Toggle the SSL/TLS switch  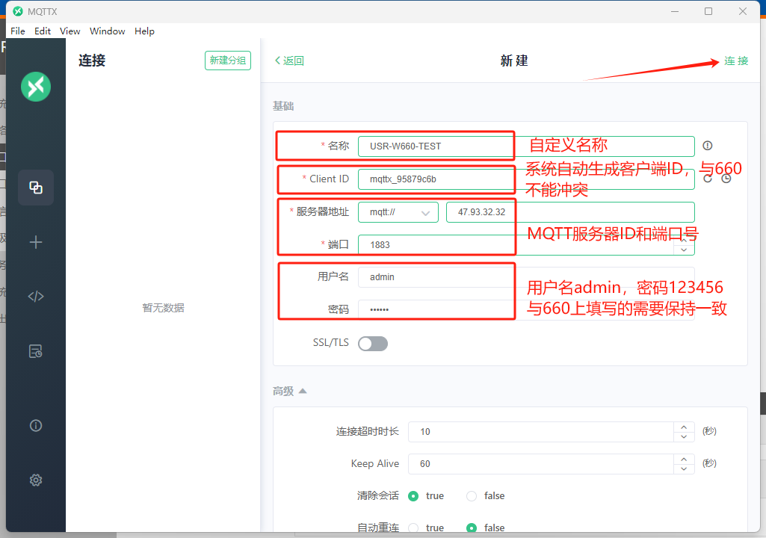[373, 344]
